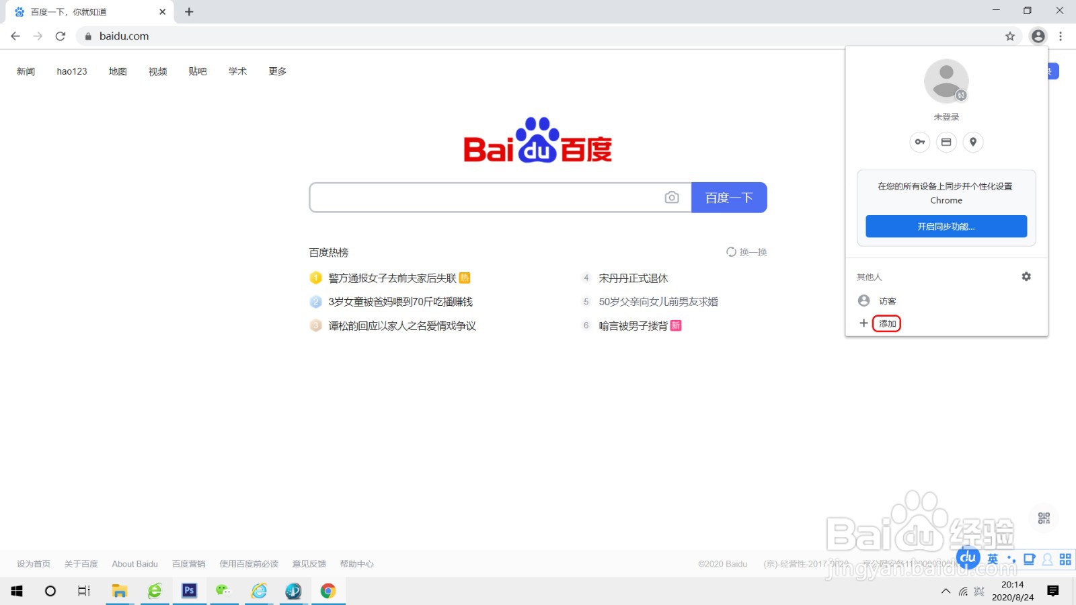Open the Baidu IME grid menu icon
1076x605 pixels.
[1065, 559]
